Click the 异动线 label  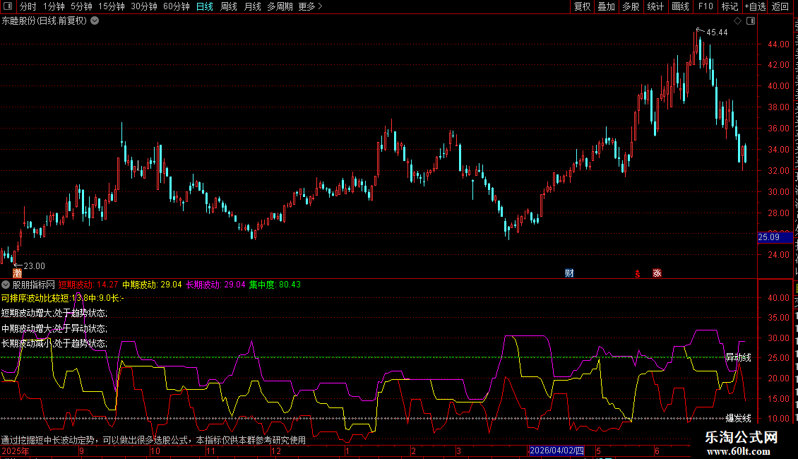[x=739, y=357]
